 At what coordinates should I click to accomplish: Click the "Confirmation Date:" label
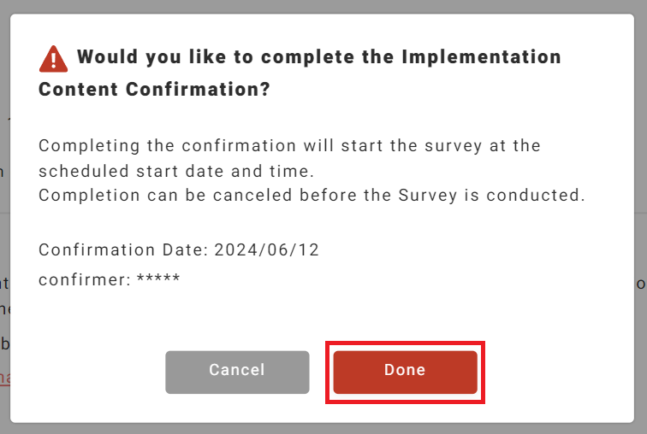click(122, 249)
